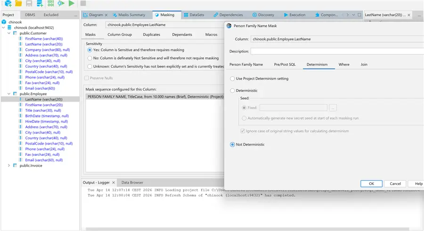424x231 pixels.
Task: Click into the Description field
Action: pos(337,51)
